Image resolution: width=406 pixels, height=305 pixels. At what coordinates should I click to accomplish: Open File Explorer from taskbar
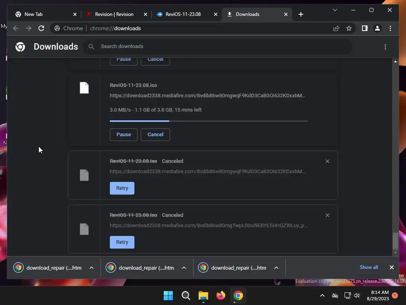pos(203,295)
